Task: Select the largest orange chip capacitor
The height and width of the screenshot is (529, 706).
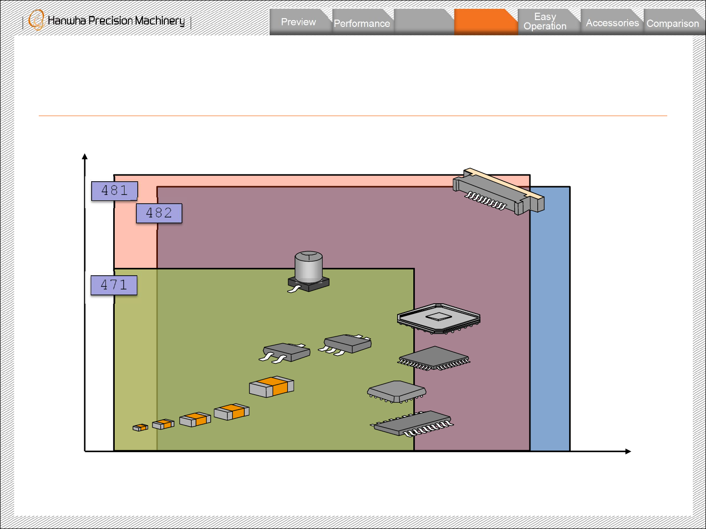Action: point(272,386)
